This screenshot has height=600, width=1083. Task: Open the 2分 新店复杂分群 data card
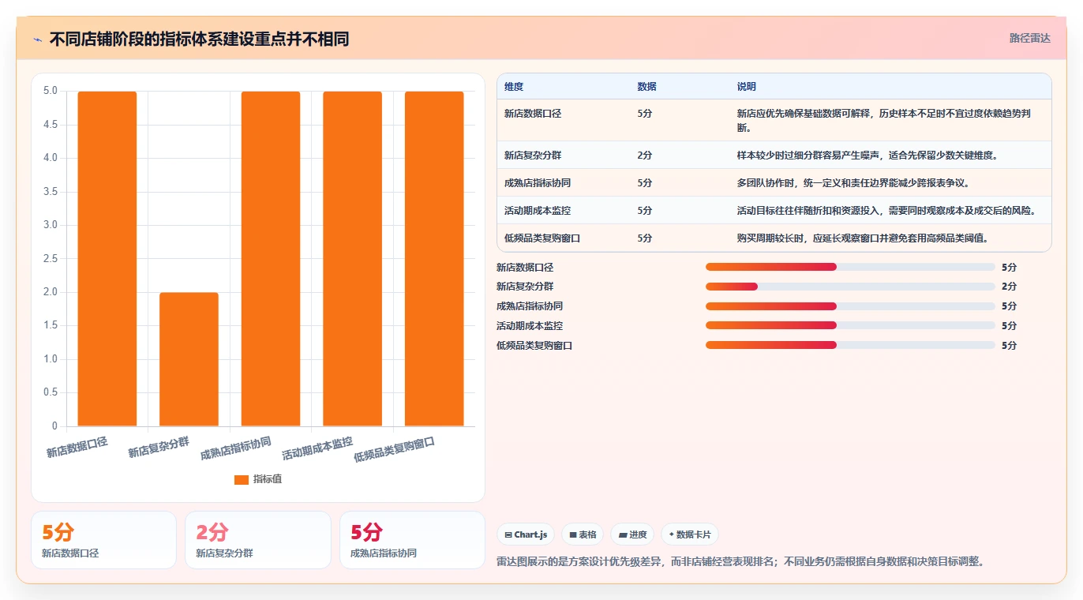point(257,540)
